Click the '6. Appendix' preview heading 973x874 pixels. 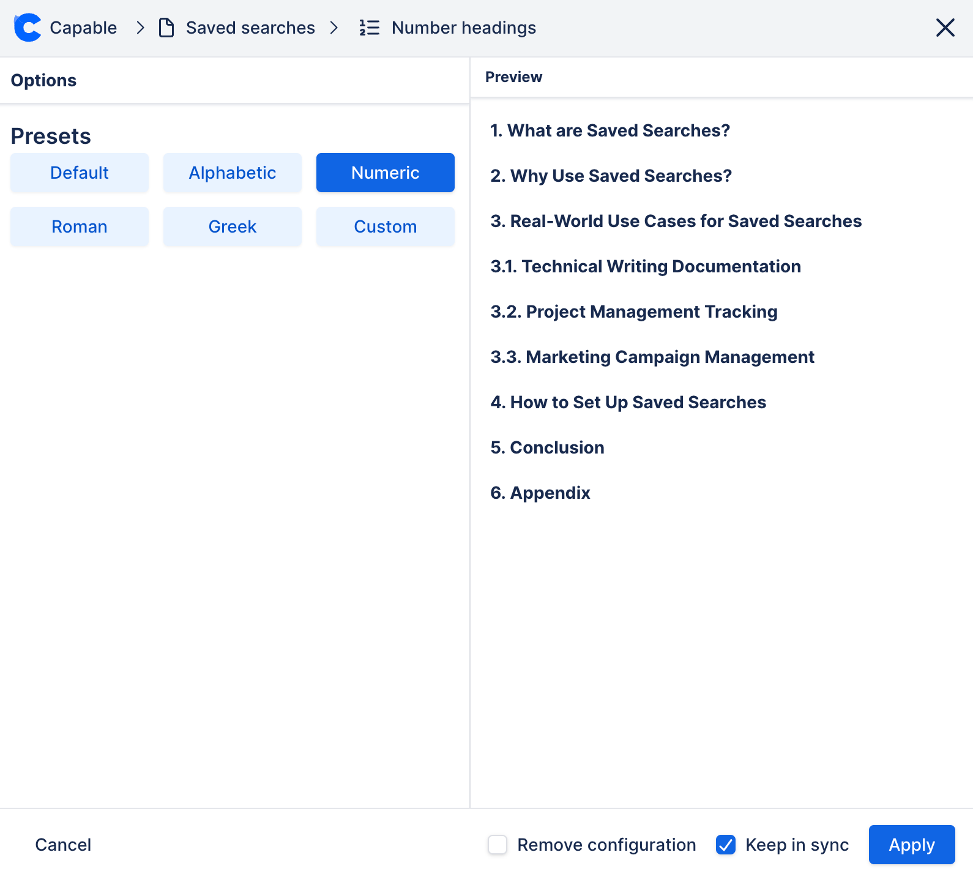[x=540, y=493]
